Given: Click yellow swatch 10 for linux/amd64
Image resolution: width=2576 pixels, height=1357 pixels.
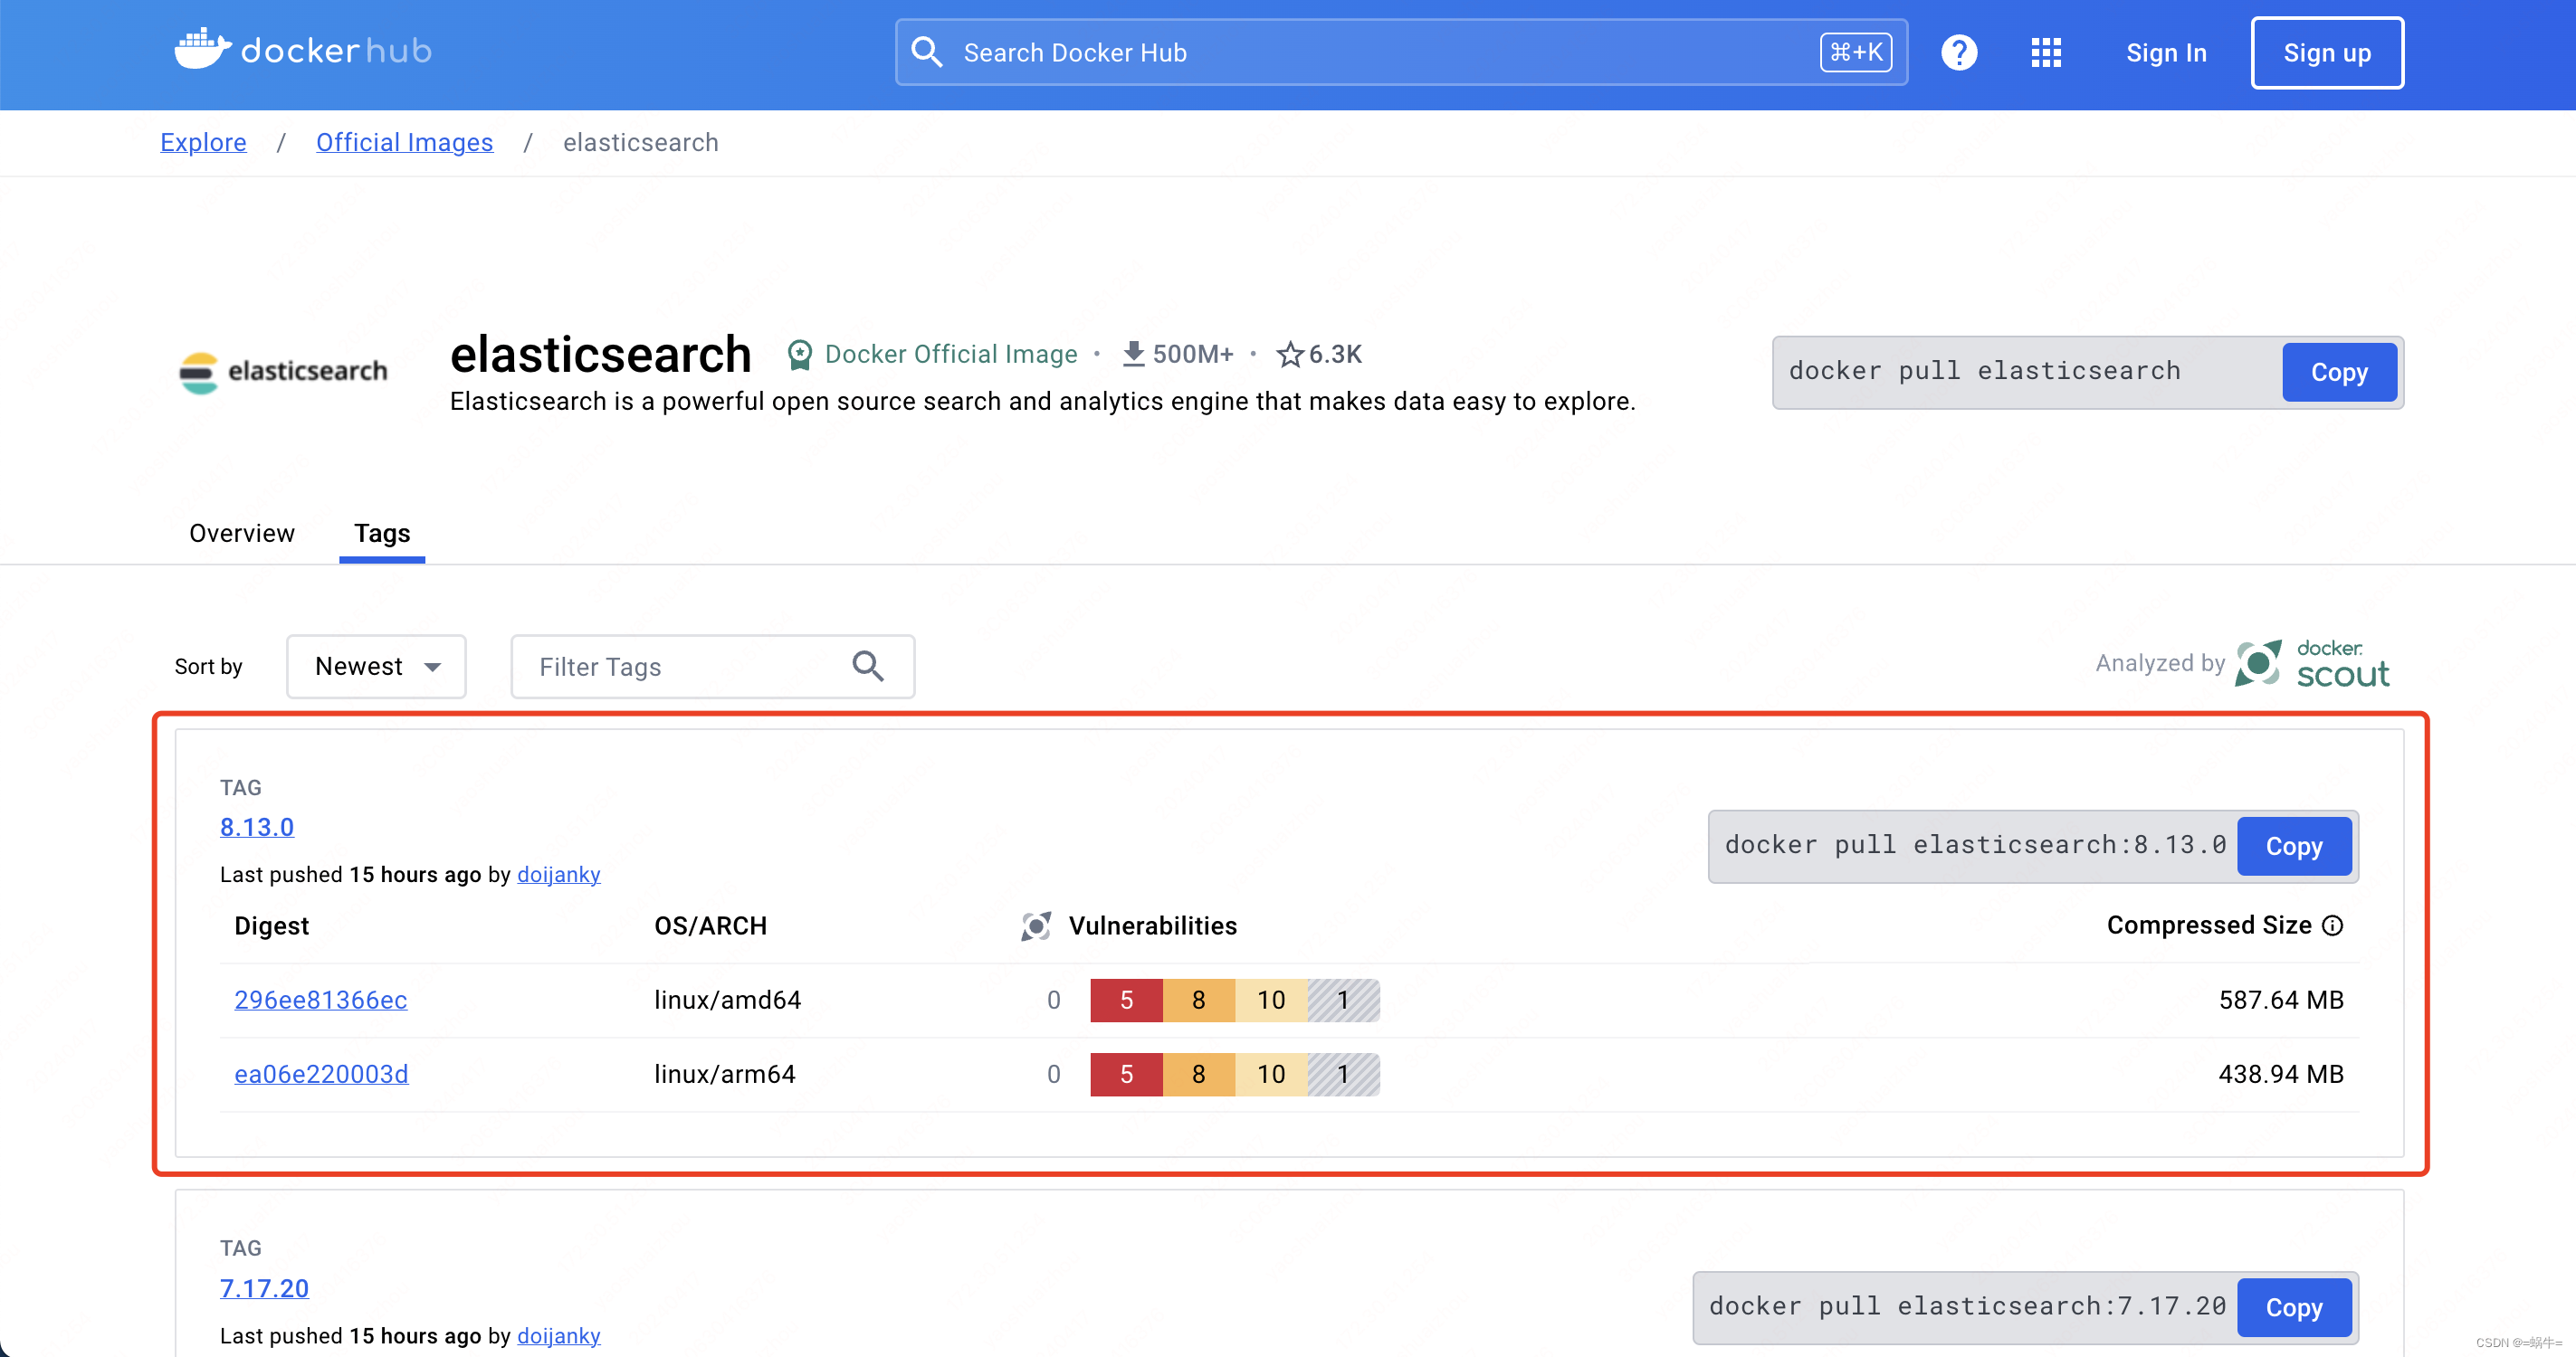Looking at the screenshot, I should (x=1271, y=1001).
